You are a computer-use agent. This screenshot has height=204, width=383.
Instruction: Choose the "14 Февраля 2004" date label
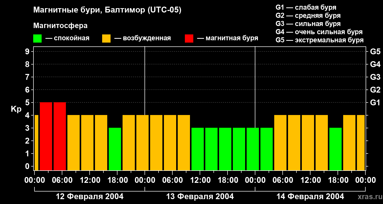(310, 197)
